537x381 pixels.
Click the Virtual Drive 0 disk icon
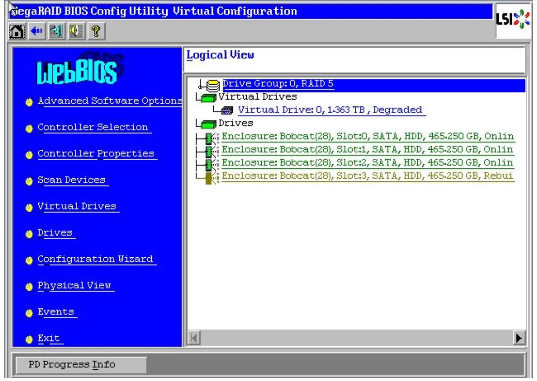pyautogui.click(x=227, y=110)
